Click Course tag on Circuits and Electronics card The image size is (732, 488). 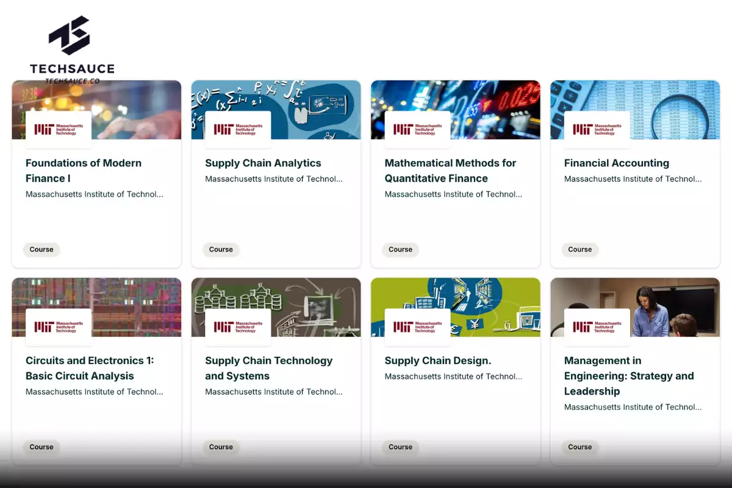pos(41,447)
